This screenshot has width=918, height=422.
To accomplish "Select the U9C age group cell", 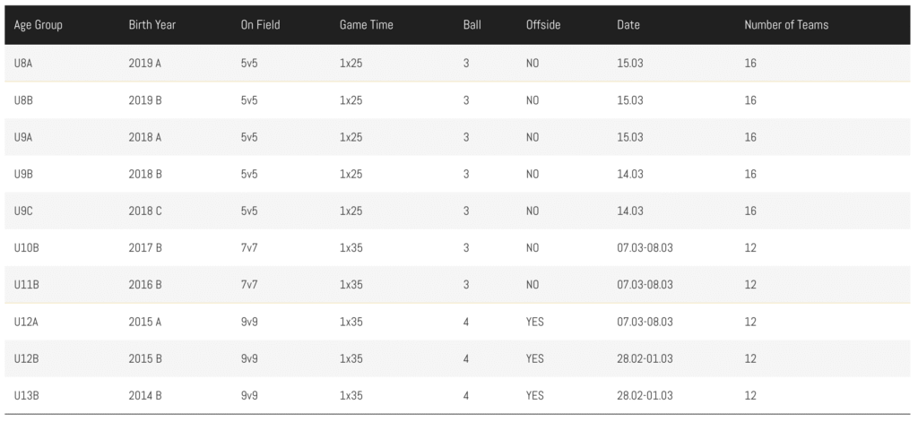I will pos(23,211).
